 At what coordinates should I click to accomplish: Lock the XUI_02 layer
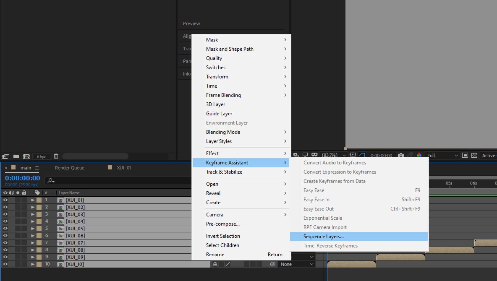tap(24, 207)
